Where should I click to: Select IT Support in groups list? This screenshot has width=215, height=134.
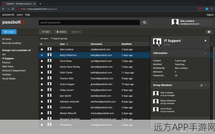pyautogui.click(x=8, y=59)
